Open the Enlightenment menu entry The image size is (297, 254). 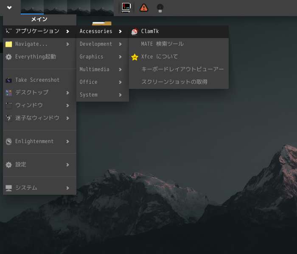[39, 141]
